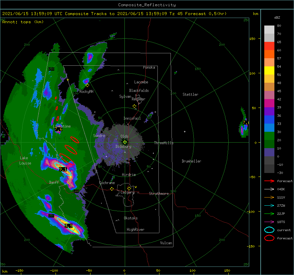Click the bright yellow dBZ scale swatch
The height and width of the screenshot is (275, 294).
pos(269,71)
